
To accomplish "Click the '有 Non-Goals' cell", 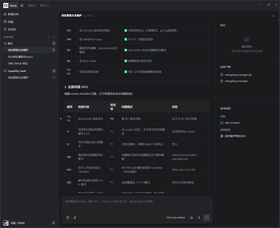I will pos(99,61).
